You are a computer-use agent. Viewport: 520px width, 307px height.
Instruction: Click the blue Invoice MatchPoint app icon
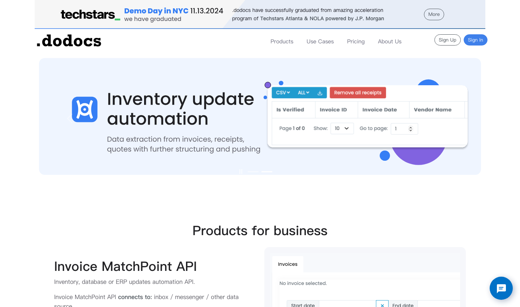click(x=84, y=109)
